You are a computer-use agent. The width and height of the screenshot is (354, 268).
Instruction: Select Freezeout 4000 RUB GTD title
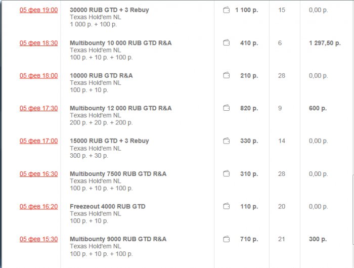[107, 206]
